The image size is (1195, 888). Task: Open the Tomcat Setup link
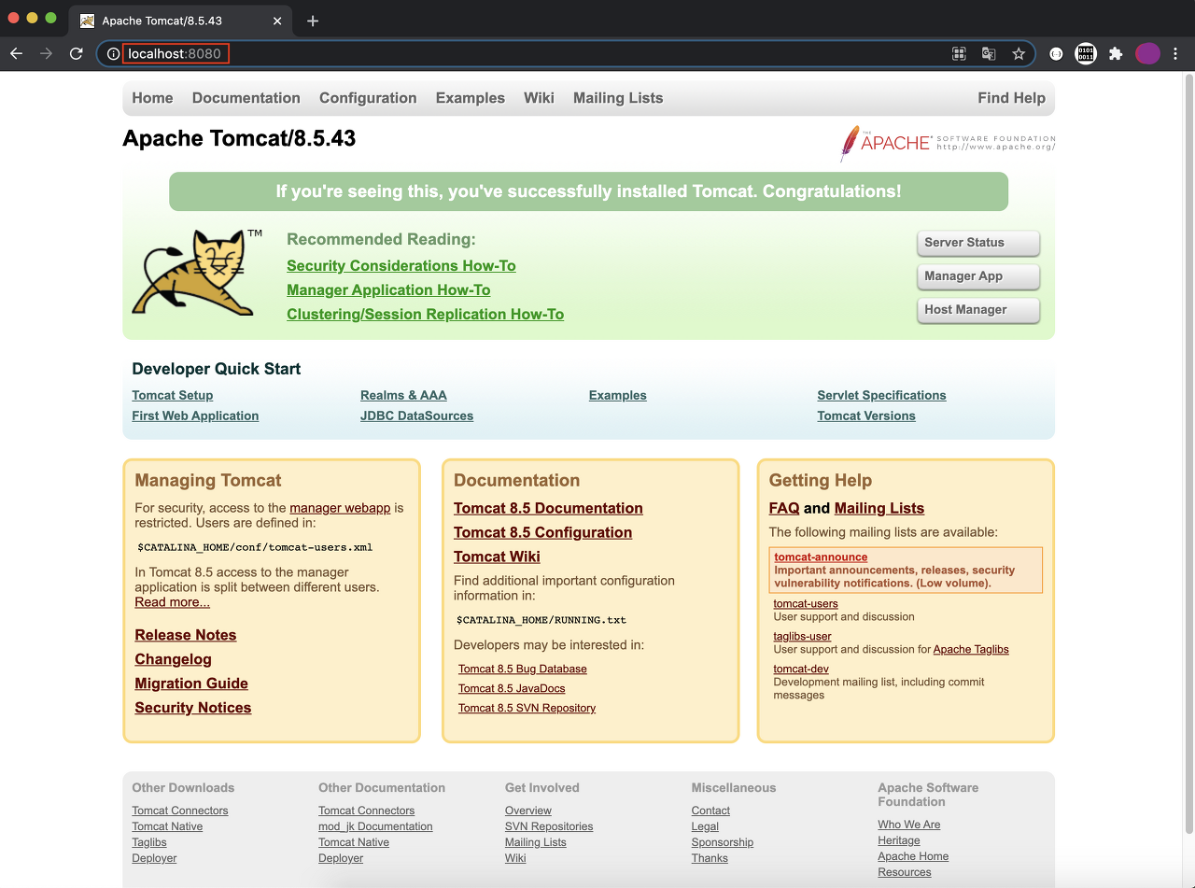[173, 396]
